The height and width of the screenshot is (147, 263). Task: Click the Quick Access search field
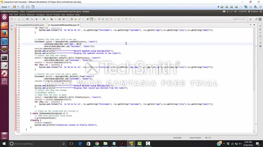click(x=239, y=19)
